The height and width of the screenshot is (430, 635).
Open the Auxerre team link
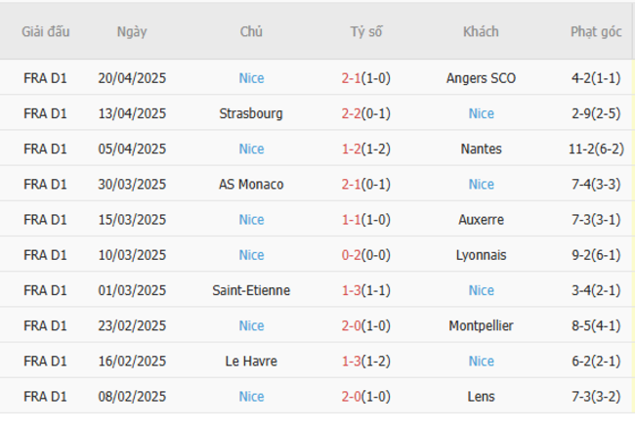481,220
